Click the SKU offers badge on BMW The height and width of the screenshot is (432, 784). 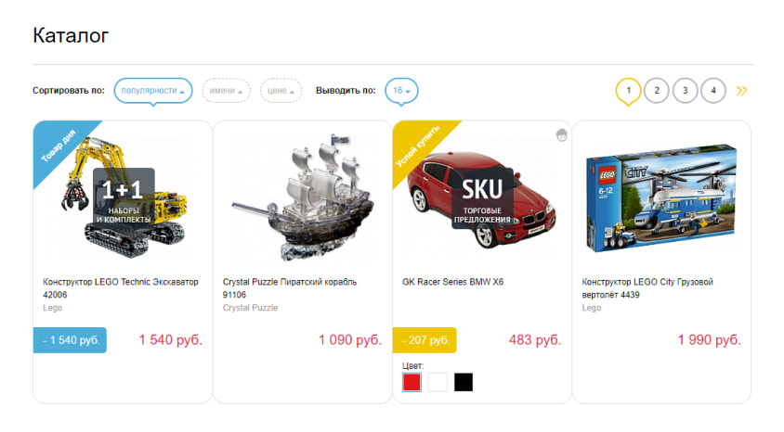point(482,200)
